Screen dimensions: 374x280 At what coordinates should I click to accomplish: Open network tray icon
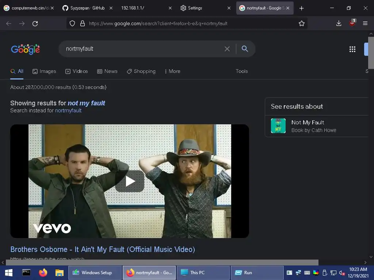[x=333, y=273]
